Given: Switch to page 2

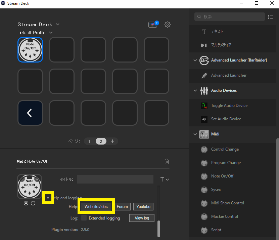Looking at the screenshot, I should 101,141.
